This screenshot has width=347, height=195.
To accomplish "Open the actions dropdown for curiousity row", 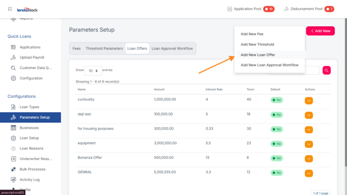I will [309, 100].
